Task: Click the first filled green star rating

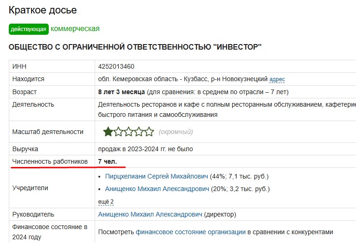Action: pyautogui.click(x=108, y=132)
